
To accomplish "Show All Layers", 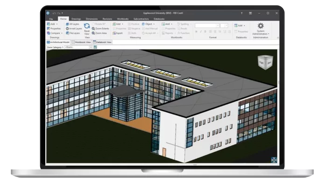I will [72, 24].
